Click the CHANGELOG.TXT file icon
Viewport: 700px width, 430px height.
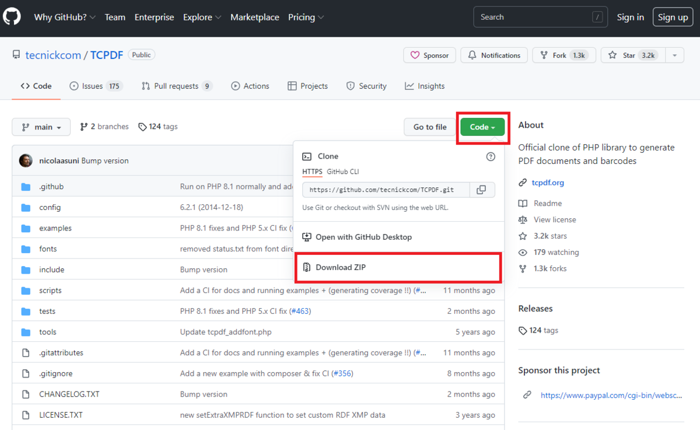pos(26,394)
